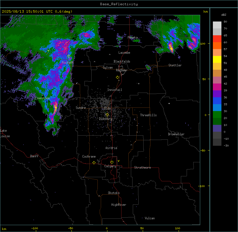
Task: Click the Lake Louise label
Action: [x=5, y=133]
